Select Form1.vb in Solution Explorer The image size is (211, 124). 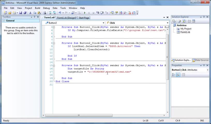pos(185,32)
